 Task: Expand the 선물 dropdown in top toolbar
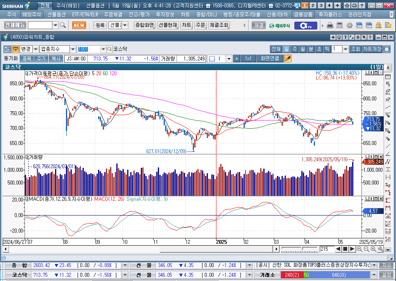tap(125, 25)
